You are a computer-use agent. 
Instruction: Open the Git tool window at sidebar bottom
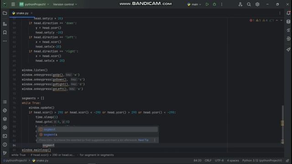coord(5,153)
